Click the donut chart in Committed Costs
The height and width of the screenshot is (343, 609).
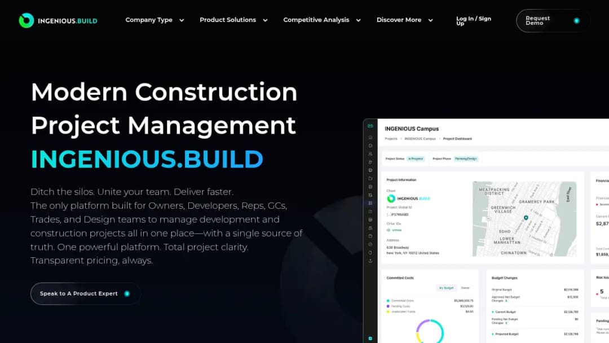pyautogui.click(x=430, y=331)
